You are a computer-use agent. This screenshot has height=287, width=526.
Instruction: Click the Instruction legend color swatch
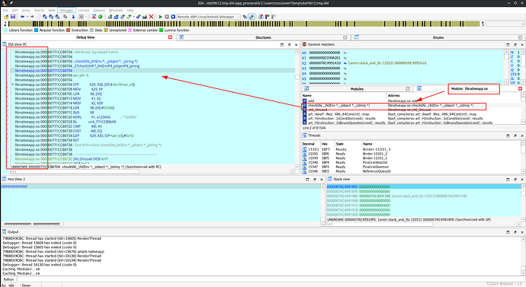pos(68,30)
